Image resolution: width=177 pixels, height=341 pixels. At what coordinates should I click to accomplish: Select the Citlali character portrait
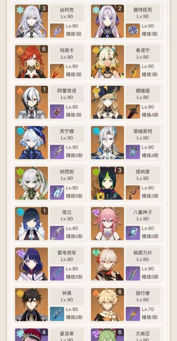point(108,21)
